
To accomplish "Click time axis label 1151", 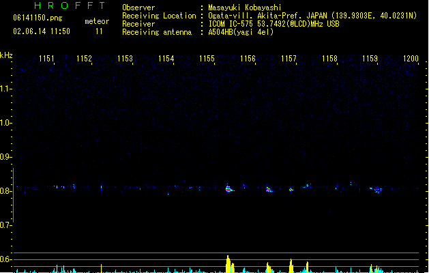I will [x=46, y=59].
